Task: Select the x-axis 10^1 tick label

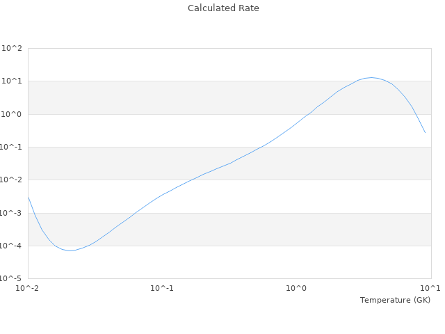Action: (x=430, y=288)
